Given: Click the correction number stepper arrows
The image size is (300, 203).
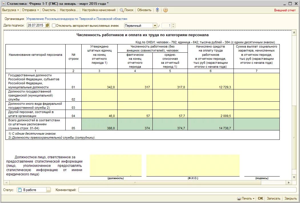Looking at the screenshot, I should [173, 26].
